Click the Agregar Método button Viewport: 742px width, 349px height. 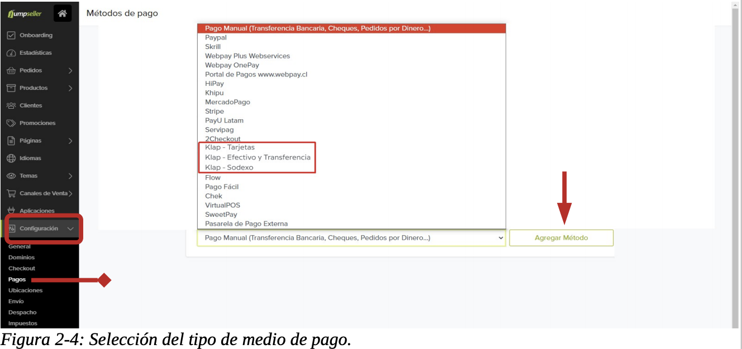pos(562,238)
